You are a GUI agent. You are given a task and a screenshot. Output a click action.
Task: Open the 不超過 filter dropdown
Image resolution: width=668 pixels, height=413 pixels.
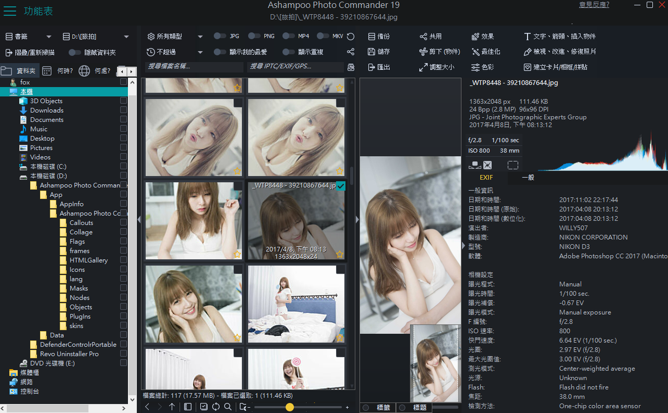pos(175,52)
